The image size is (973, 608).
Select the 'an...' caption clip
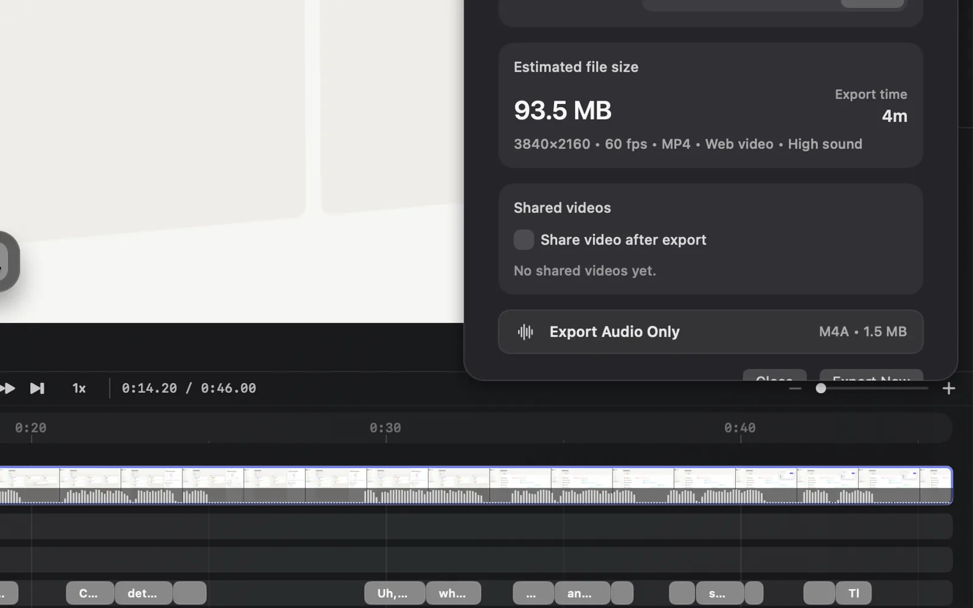pos(582,593)
